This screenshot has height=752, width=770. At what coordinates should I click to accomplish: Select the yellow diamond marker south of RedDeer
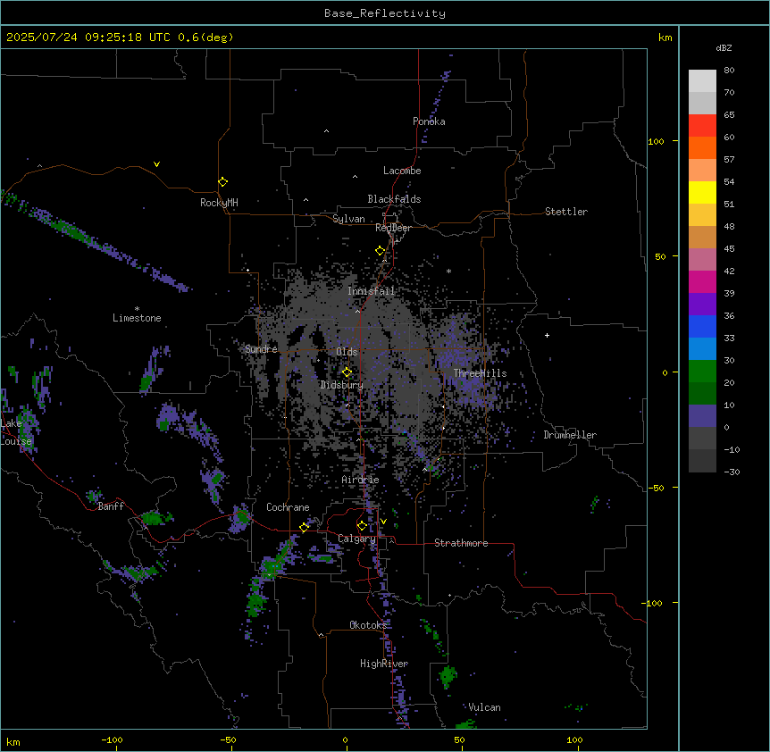click(x=381, y=251)
